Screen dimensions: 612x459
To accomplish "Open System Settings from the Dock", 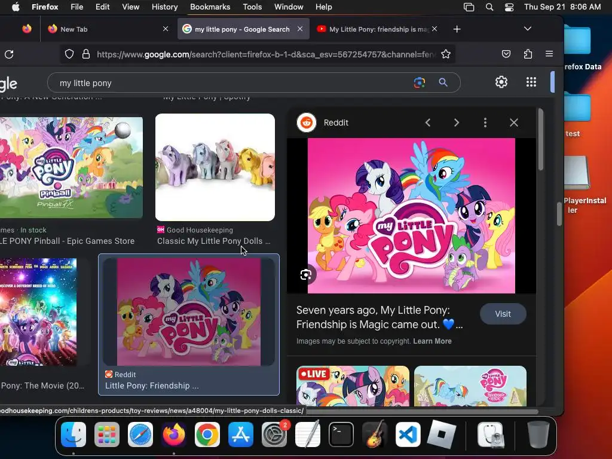I will tap(274, 434).
